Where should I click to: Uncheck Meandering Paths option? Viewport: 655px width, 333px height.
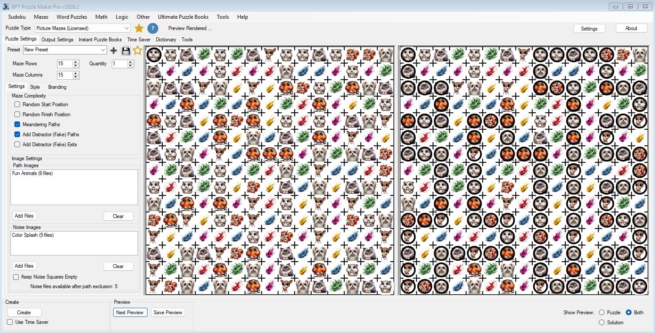(17, 124)
